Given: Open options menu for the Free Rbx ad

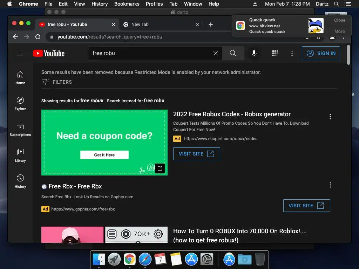Looking at the screenshot, I should (330, 185).
